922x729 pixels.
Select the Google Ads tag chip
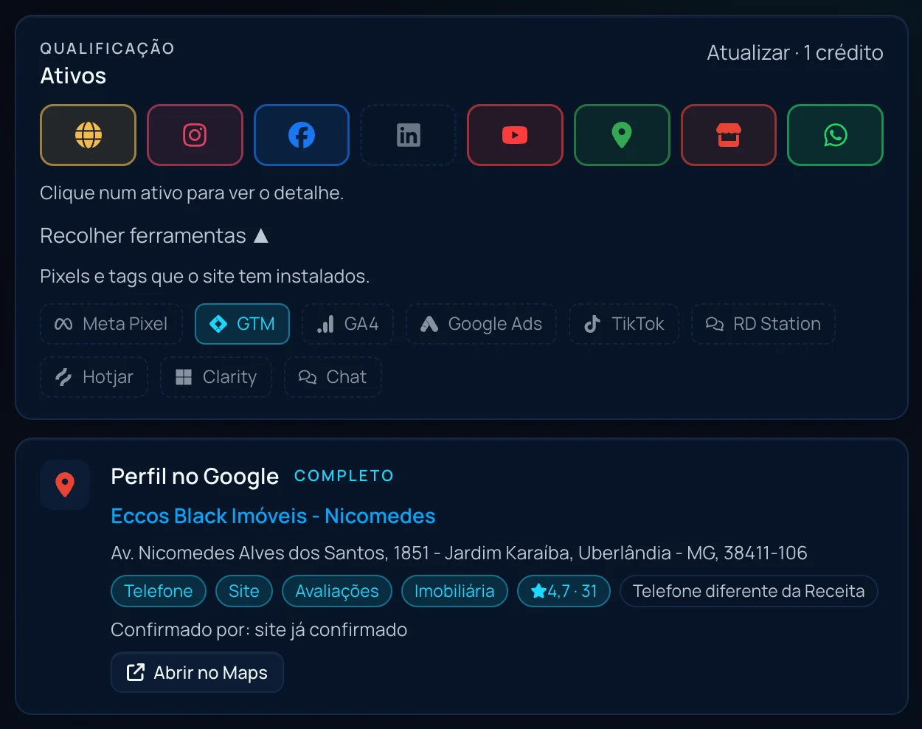pos(481,324)
